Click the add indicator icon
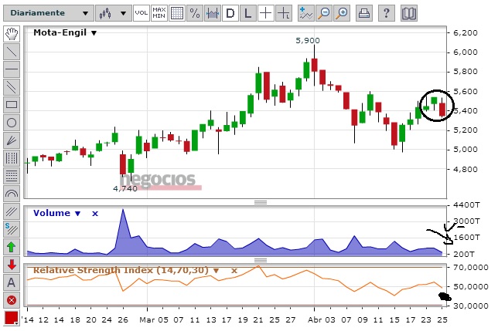Viewport: 498px width, 331px height. [306, 13]
